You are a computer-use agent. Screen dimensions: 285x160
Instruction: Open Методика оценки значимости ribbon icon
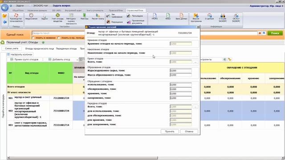pyautogui.click(x=71, y=19)
